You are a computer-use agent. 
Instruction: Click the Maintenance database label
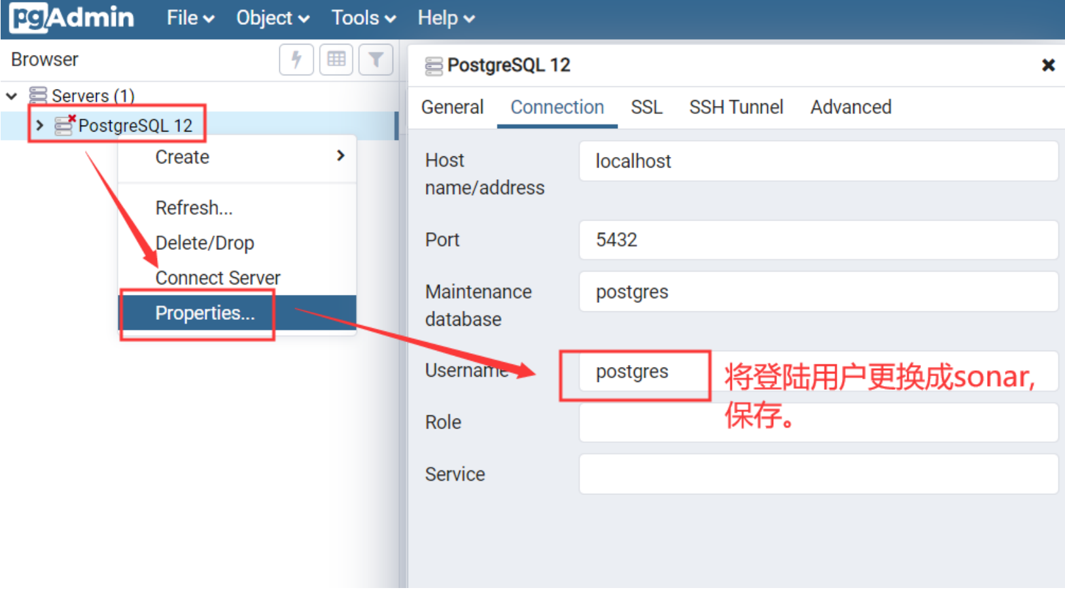[478, 305]
